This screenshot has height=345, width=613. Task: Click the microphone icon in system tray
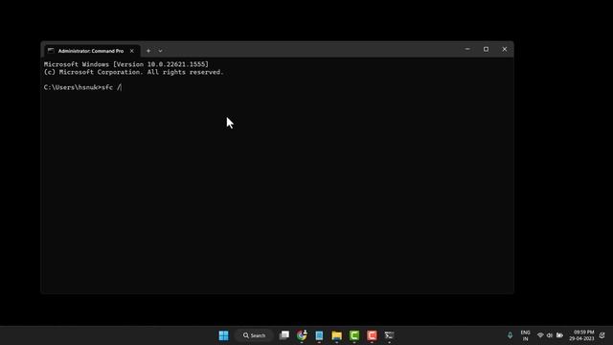tap(510, 335)
